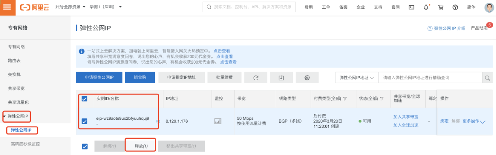Viewport: 496px width, 155px height.
Task: Open the hamburger main menu
Action: click(8, 7)
